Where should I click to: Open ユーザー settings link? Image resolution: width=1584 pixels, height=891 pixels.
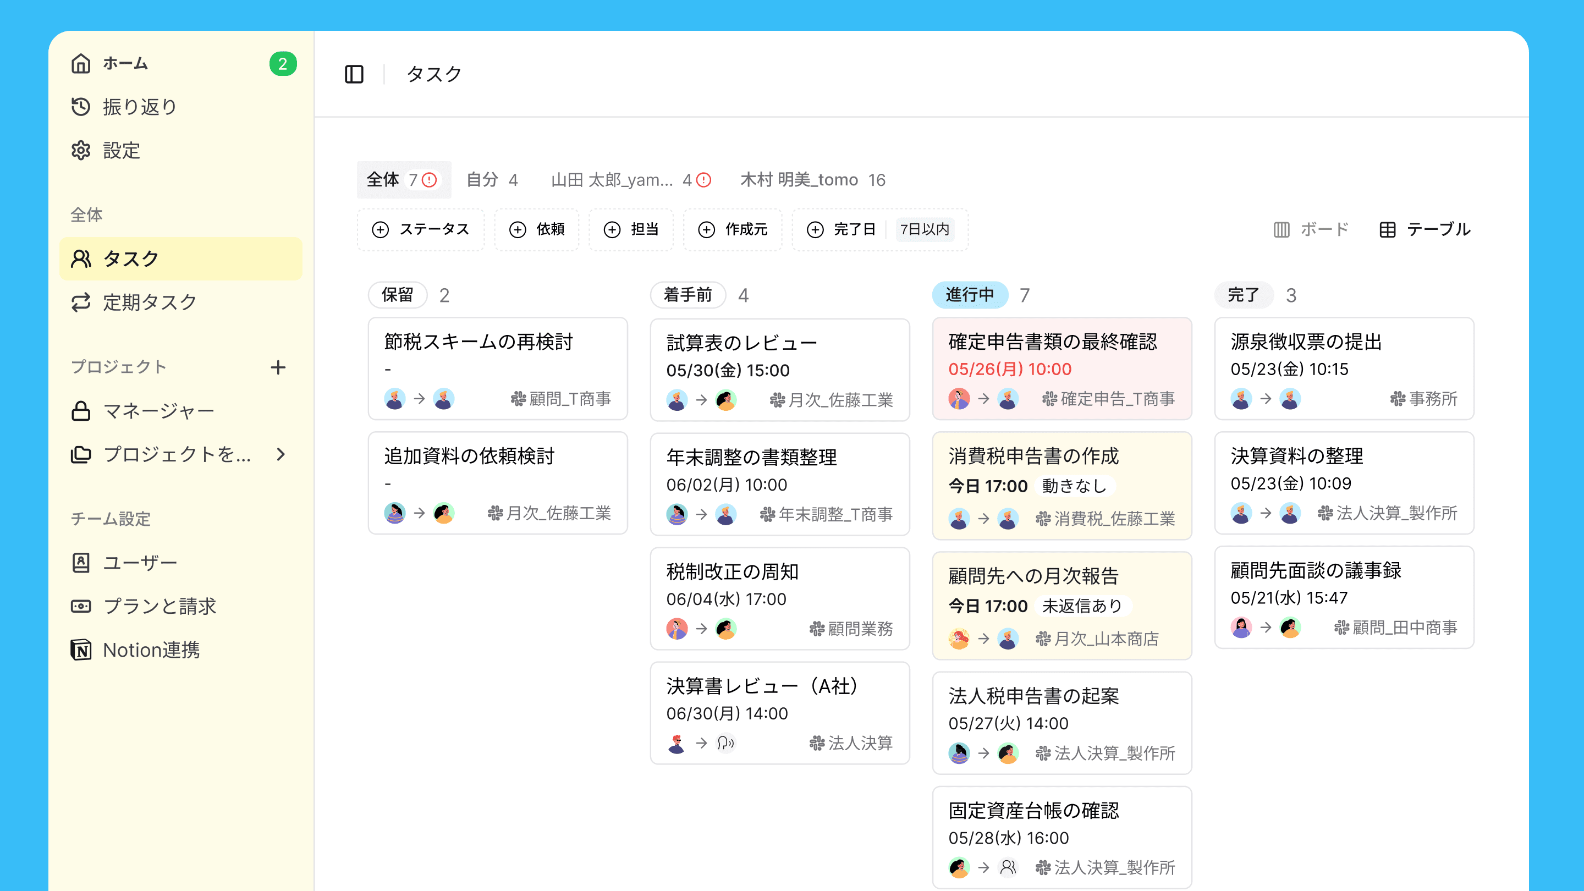140,563
